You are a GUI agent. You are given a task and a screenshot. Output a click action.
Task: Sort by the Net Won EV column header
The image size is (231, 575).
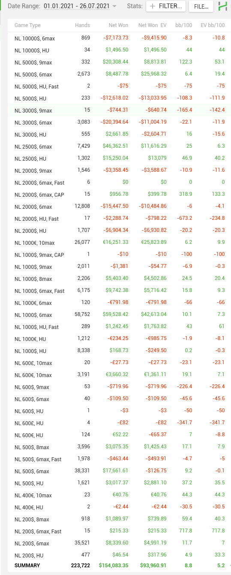(152, 25)
